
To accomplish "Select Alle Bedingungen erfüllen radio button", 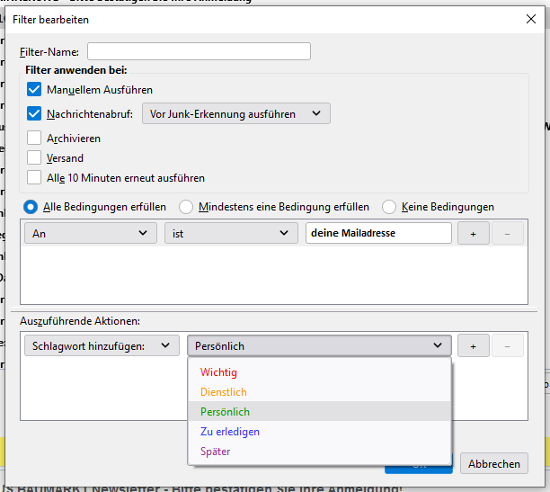I will pos(31,207).
